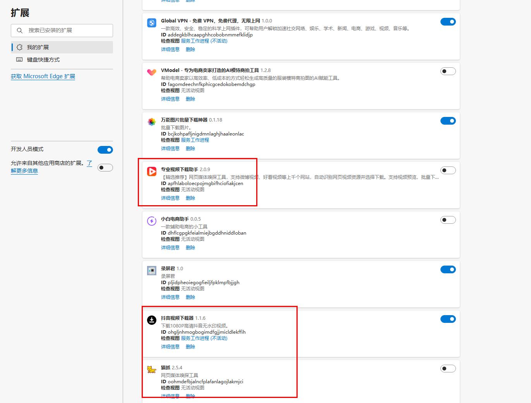Click the 万能图片批量下载神器 flower icon
The height and width of the screenshot is (403, 531).
point(152,122)
